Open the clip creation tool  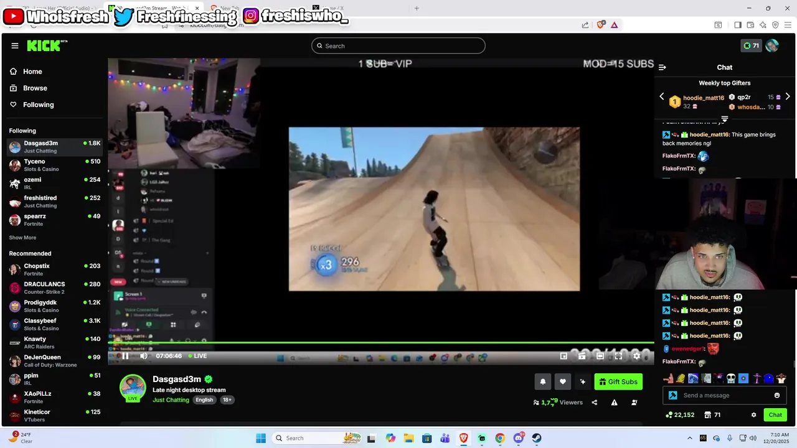click(582, 356)
